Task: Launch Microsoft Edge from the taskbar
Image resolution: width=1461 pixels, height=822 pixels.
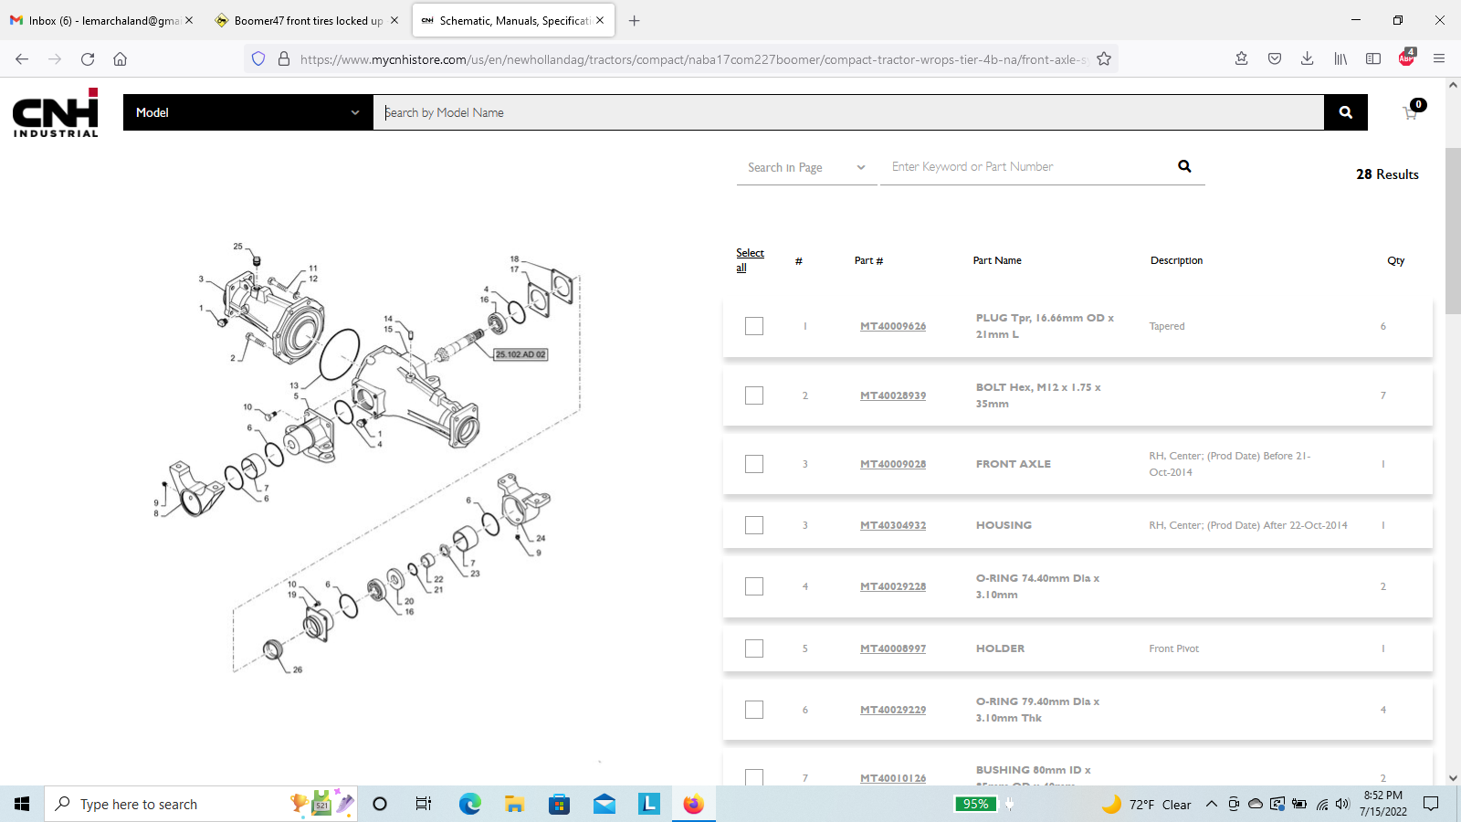Action: [x=469, y=804]
